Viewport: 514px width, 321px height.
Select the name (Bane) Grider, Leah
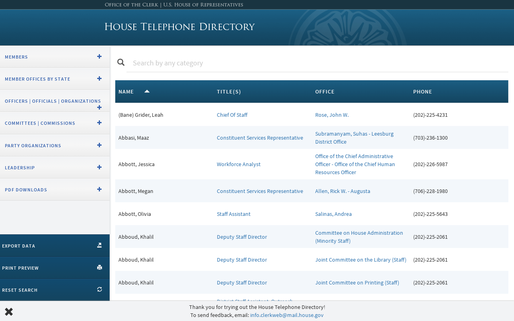click(141, 115)
